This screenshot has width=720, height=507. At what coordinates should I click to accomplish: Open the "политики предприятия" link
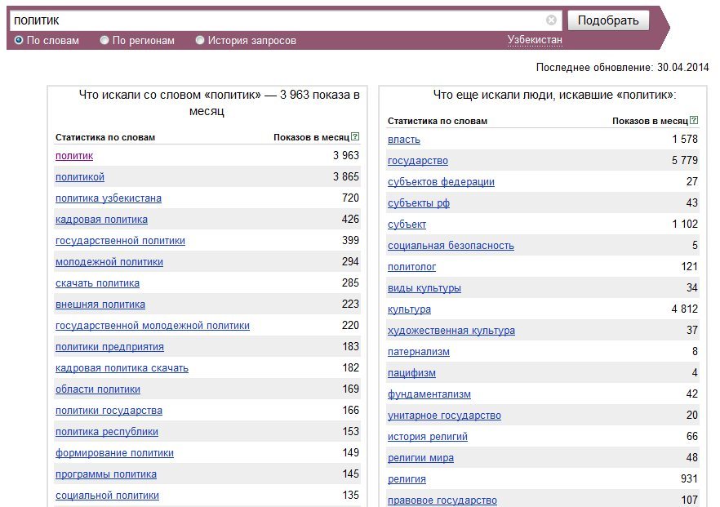point(109,347)
